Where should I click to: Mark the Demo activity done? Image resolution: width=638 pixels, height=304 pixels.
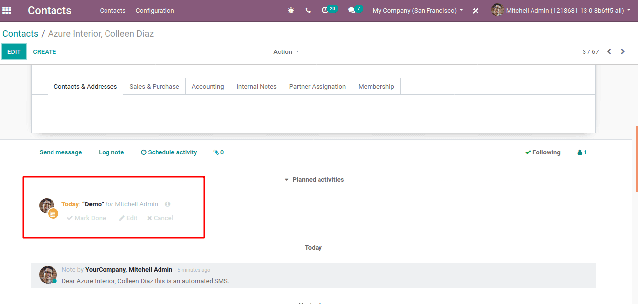click(x=87, y=218)
